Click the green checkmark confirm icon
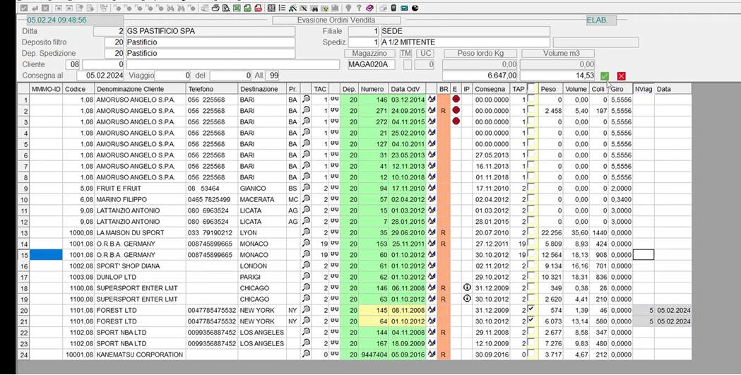The image size is (741, 375). 605,76
